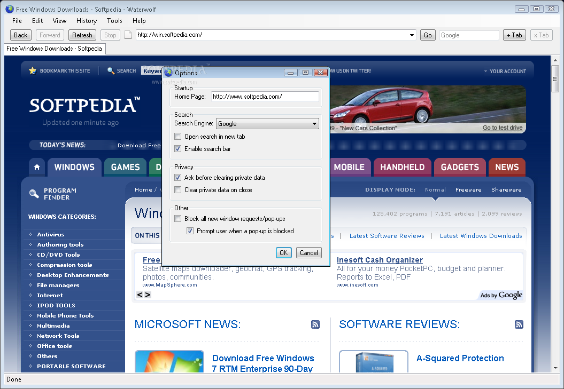
Task: Toggle Ask before clearing private data
Action: tap(177, 178)
